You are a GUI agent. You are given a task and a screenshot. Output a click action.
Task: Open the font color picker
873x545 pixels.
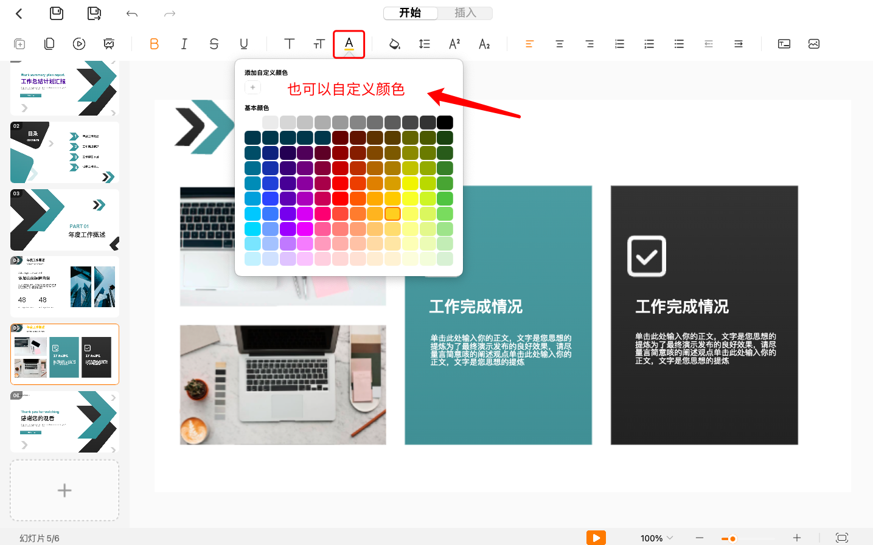tap(349, 44)
